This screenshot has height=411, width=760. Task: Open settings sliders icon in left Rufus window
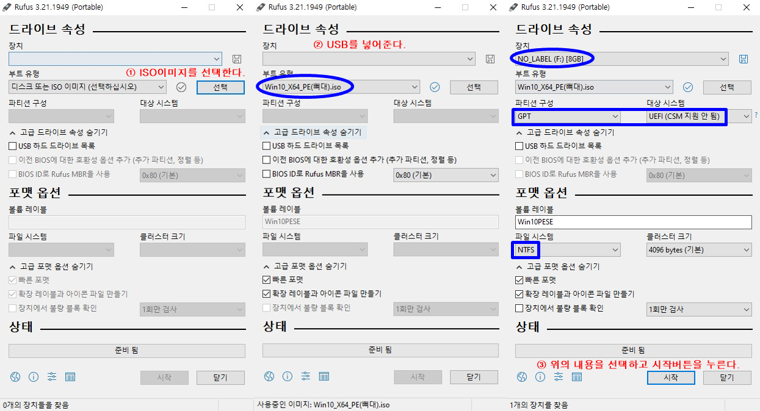click(52, 377)
